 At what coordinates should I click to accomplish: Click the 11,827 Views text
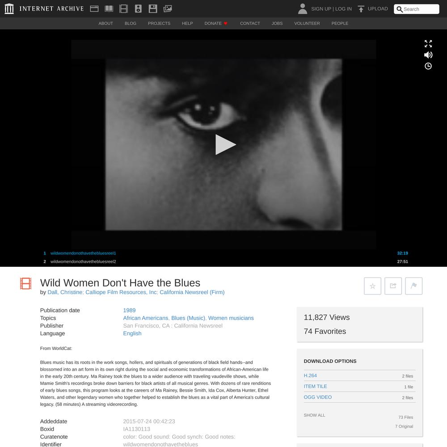(327, 317)
